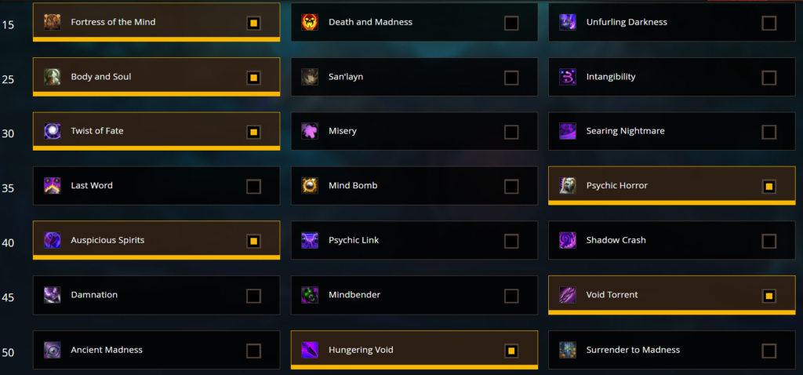Click the Fortress of the Mind talent icon

pyautogui.click(x=53, y=22)
